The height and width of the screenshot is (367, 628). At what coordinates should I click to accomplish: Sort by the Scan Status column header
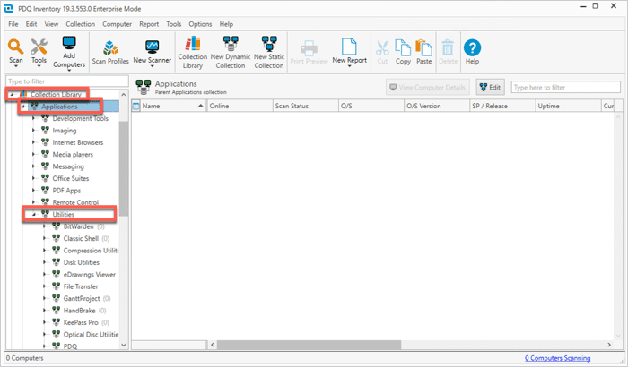click(305, 106)
